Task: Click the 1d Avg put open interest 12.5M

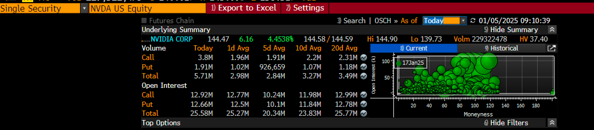Action: coord(240,104)
